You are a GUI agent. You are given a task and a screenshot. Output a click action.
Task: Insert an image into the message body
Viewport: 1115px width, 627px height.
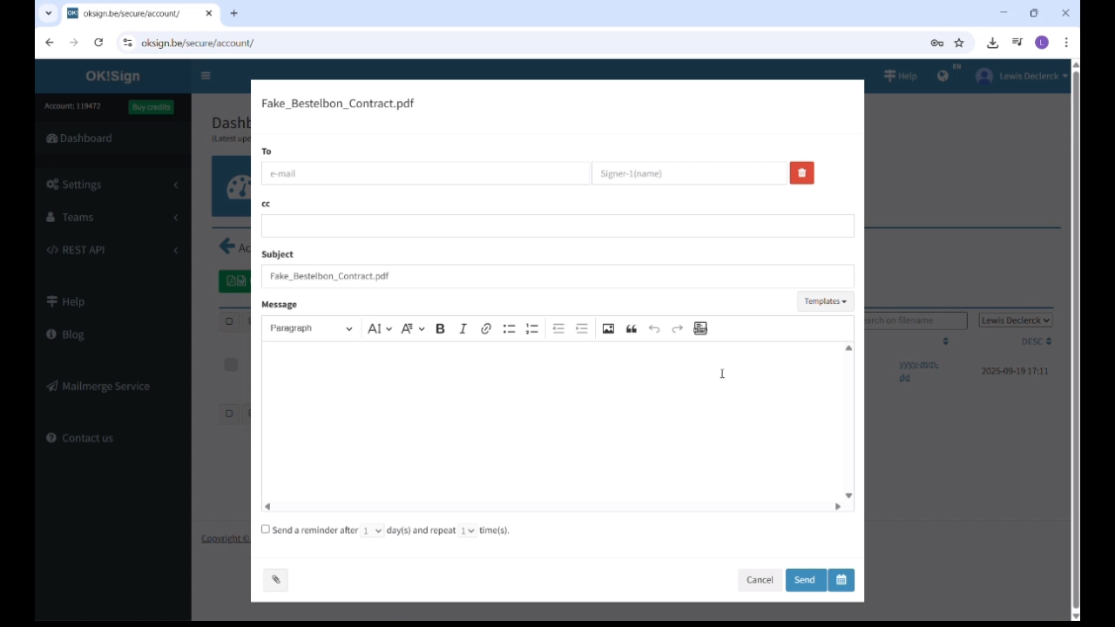pyautogui.click(x=608, y=328)
